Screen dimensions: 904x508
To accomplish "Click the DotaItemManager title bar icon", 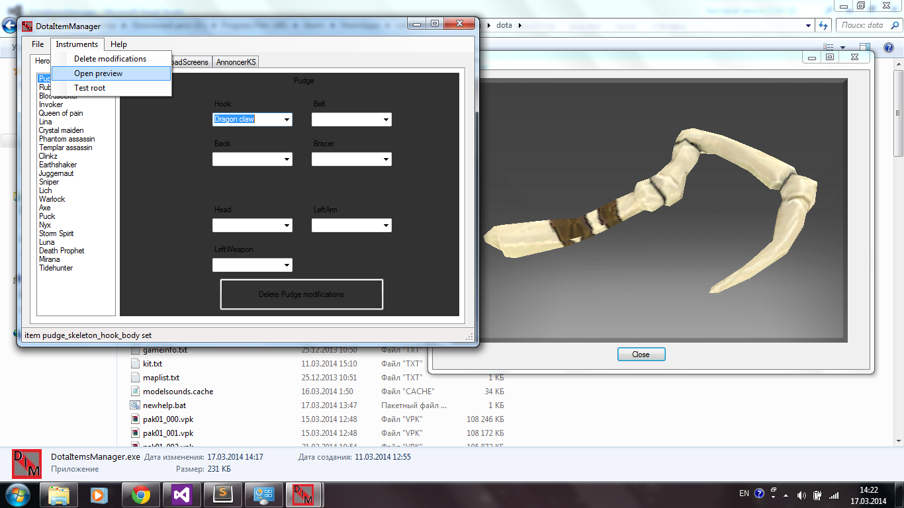I will [x=27, y=26].
